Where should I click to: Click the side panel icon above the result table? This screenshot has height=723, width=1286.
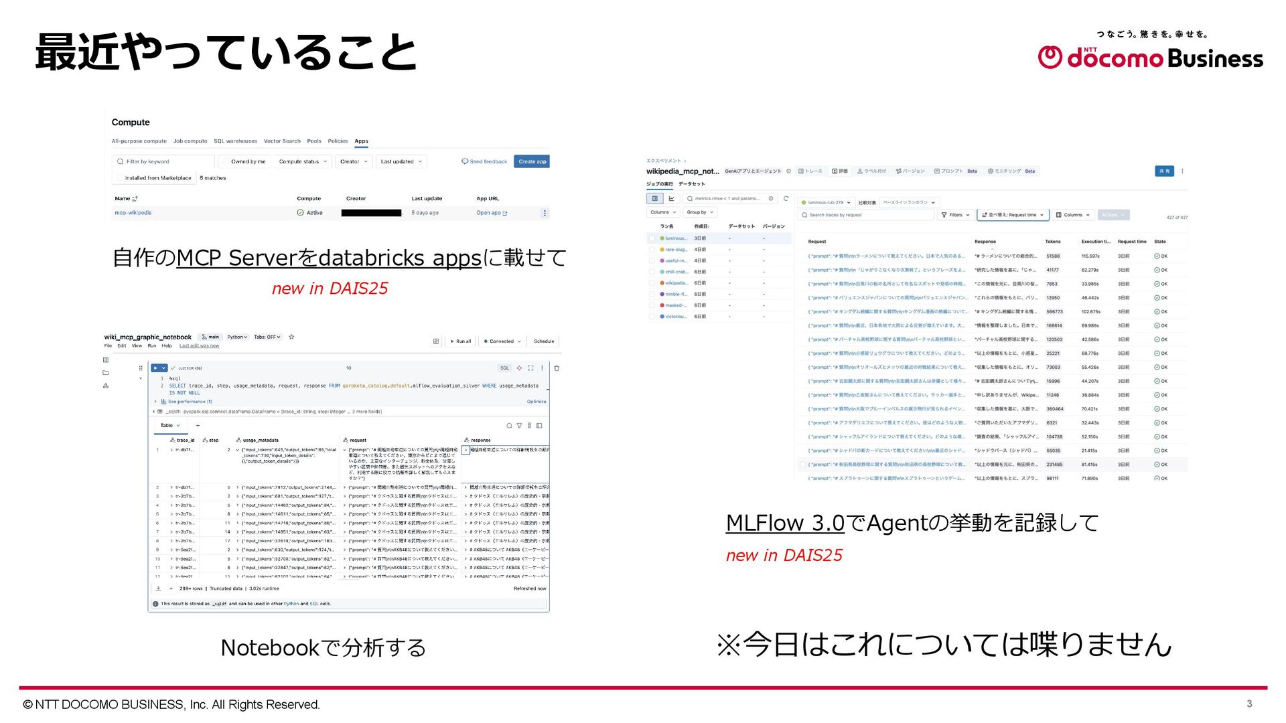point(539,426)
